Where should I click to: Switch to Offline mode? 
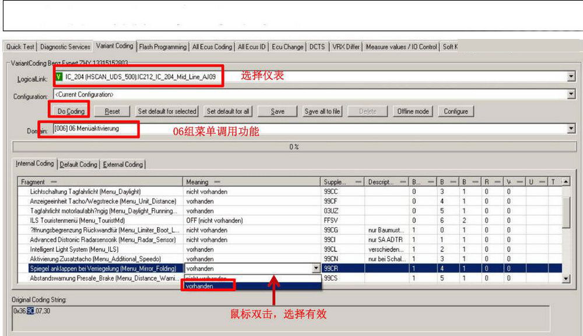click(413, 111)
